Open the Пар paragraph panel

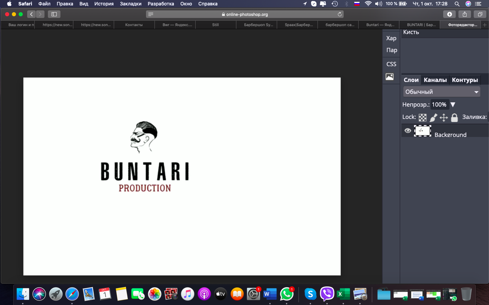392,50
